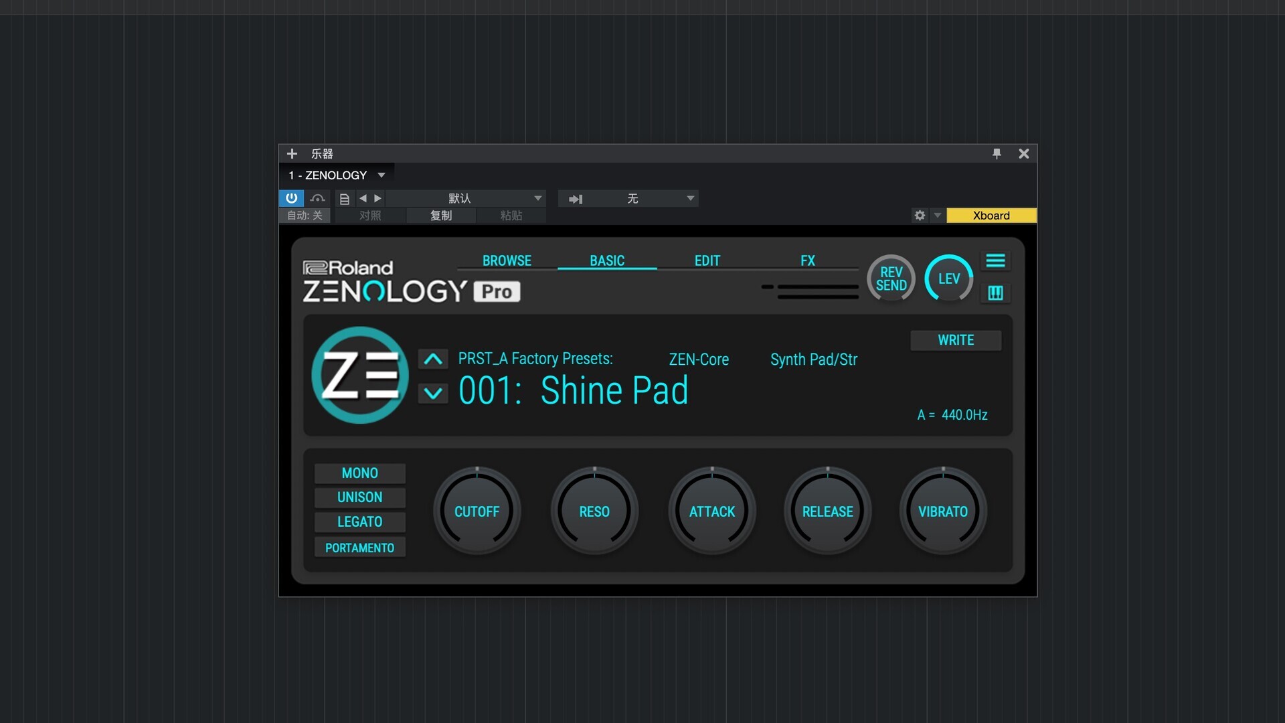This screenshot has height=723, width=1285.
Task: Open plugin settings gear icon
Action: [920, 216]
